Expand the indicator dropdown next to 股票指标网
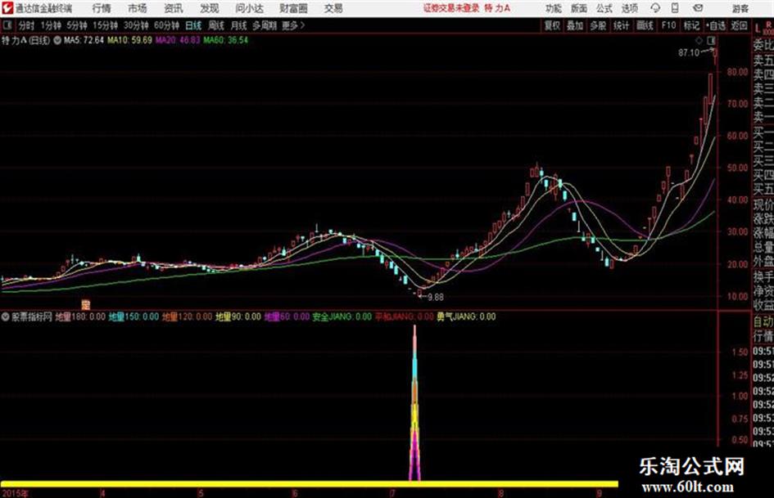The width and height of the screenshot is (774, 498). click(5, 317)
